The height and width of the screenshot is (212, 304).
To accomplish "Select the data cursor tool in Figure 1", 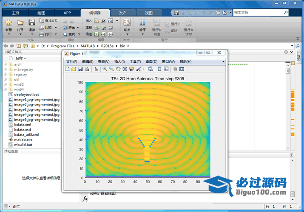I will click(x=131, y=69).
